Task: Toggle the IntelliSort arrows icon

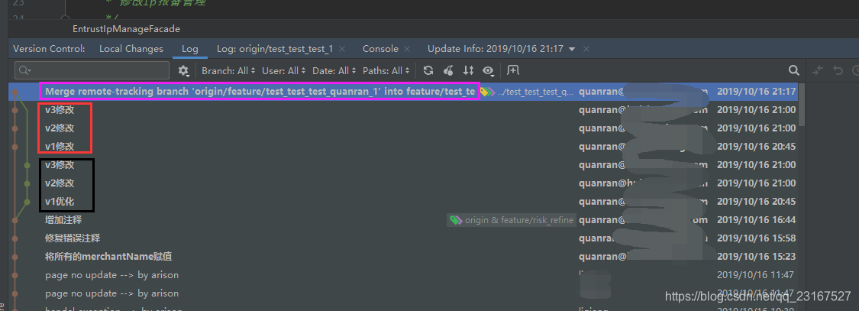Action: click(468, 71)
